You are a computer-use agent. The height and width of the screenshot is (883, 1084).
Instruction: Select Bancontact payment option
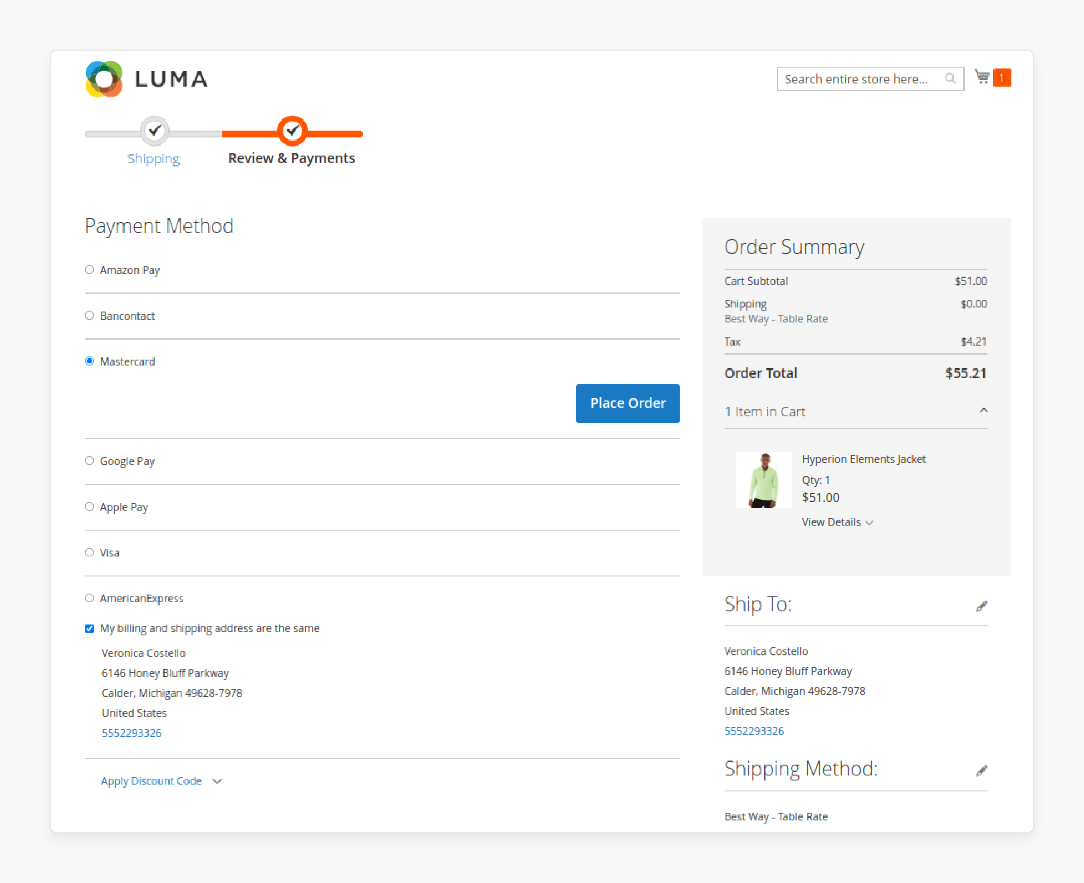click(x=89, y=315)
